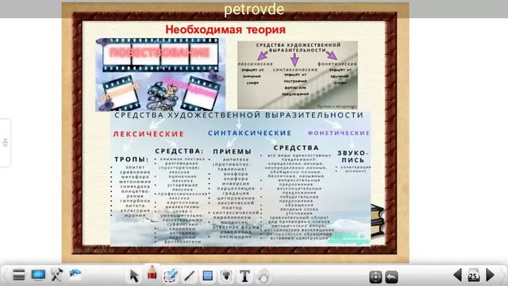
Task: Click the blue heading 'СИНТАКСИЧЕСКИЕ'
Action: (x=250, y=133)
